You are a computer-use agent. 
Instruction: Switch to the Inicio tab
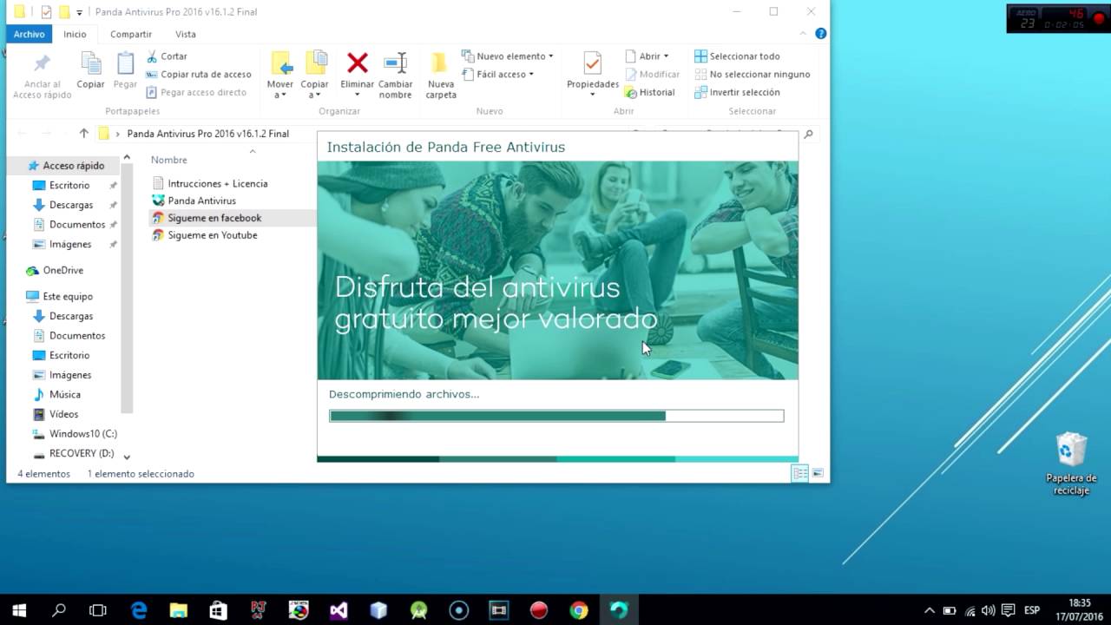[x=75, y=34]
